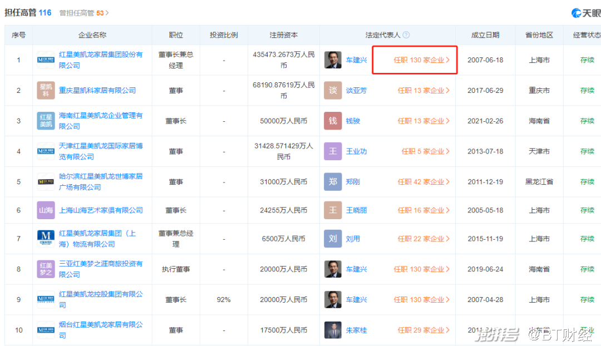Screen dimensions: 601x346
Task: Click the 红星美凯龙家居集团 company logo in row 1
Action: [46, 60]
